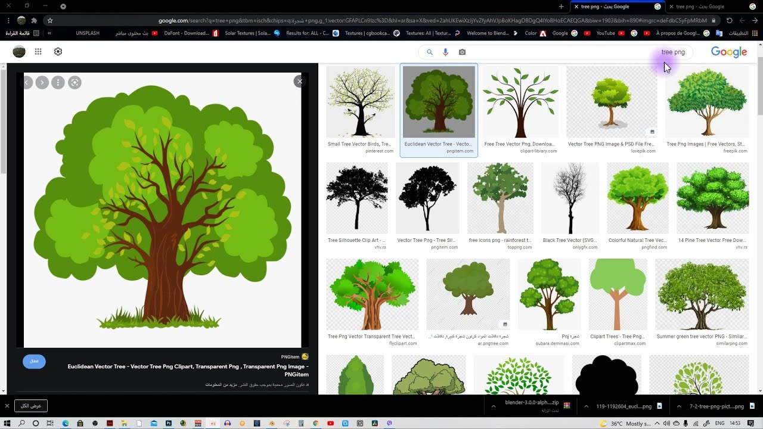
Task: Select the Small Tree Vector Birds thumbnail
Action: 360,102
